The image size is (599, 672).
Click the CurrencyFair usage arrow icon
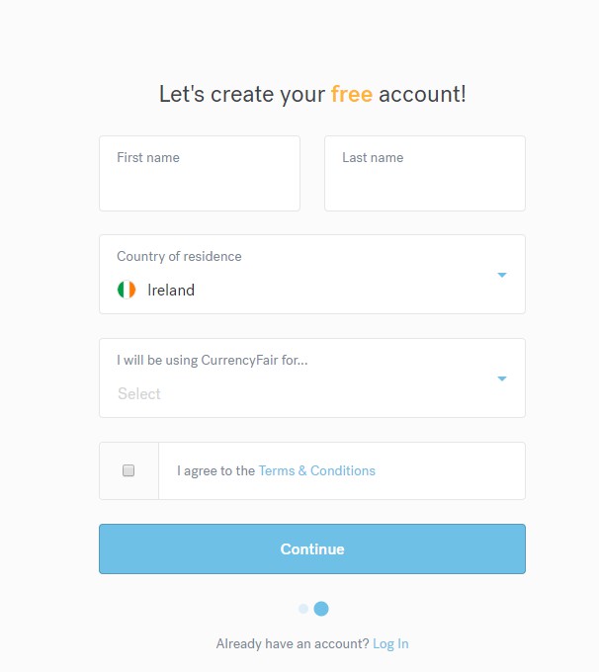[x=502, y=378]
